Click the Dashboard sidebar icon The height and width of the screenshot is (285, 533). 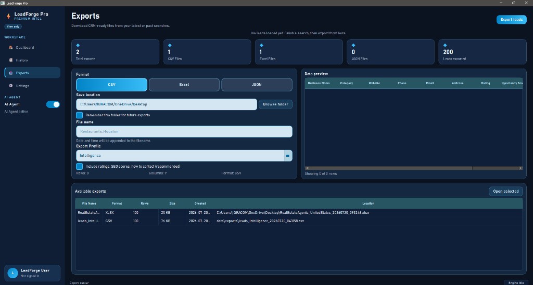pyautogui.click(x=11, y=47)
